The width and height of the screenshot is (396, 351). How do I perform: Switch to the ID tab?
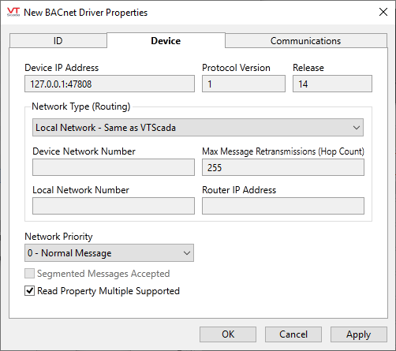pos(58,41)
